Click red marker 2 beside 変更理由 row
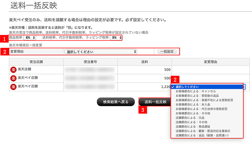Image resolution: width=252 pixels, height=144 pixels. click(4, 52)
